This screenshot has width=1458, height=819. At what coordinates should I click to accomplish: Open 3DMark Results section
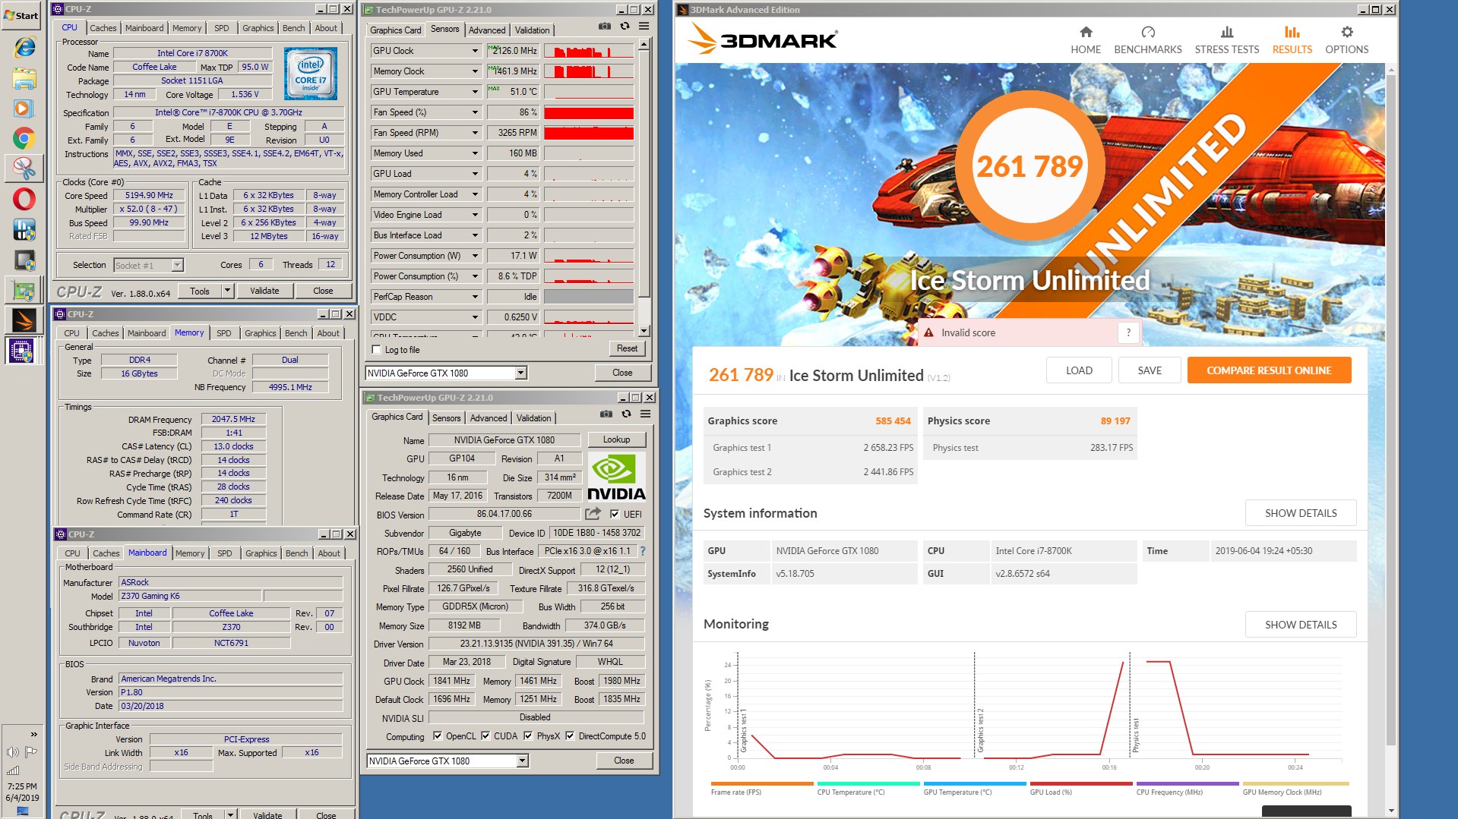pos(1292,40)
